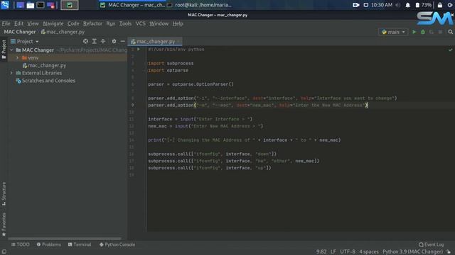Select Scratches and Consoles in project tree
The image size is (455, 255).
pos(45,81)
